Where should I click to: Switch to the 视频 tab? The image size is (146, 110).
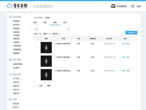click(45, 23)
